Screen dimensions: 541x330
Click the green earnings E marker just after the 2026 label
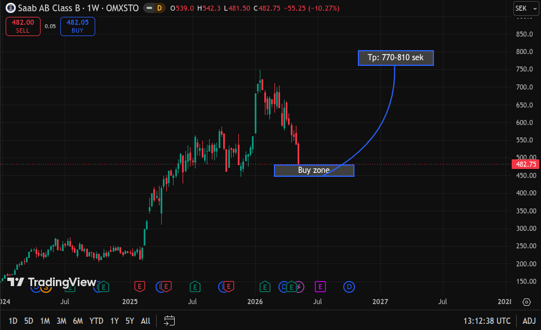(265, 287)
